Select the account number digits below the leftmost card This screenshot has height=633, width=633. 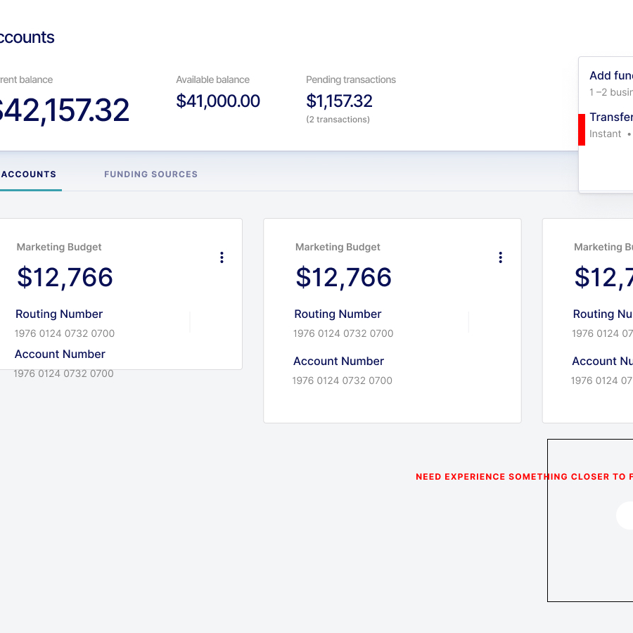pos(63,373)
